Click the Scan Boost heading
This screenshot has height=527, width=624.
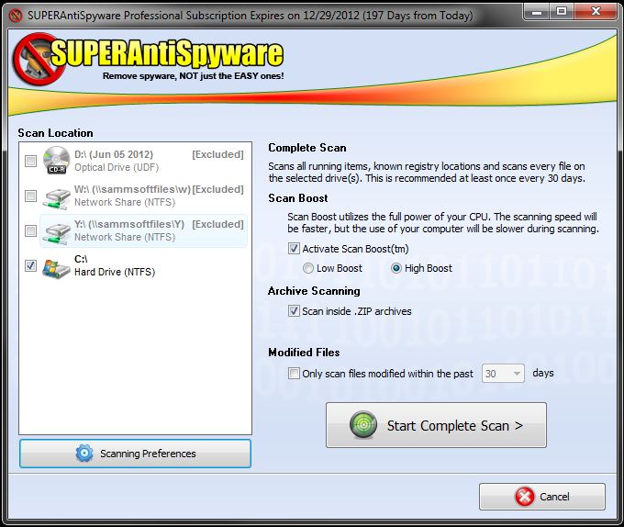298,197
